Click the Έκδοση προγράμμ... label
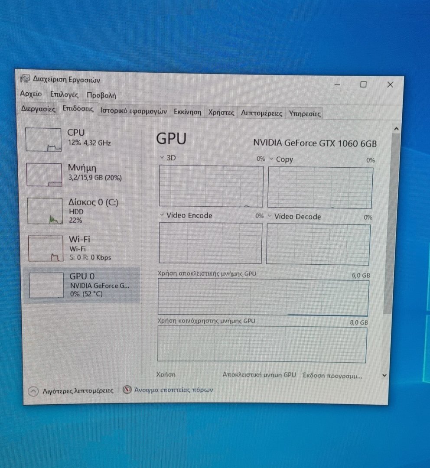 point(332,375)
